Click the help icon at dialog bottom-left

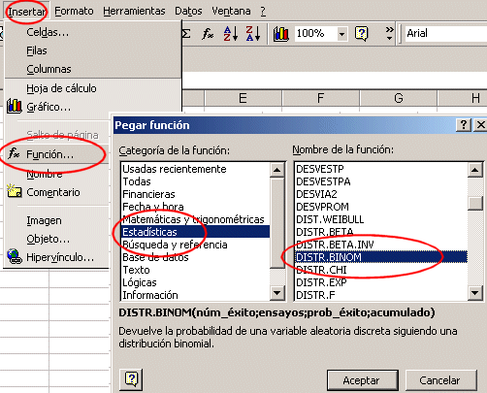131,379
